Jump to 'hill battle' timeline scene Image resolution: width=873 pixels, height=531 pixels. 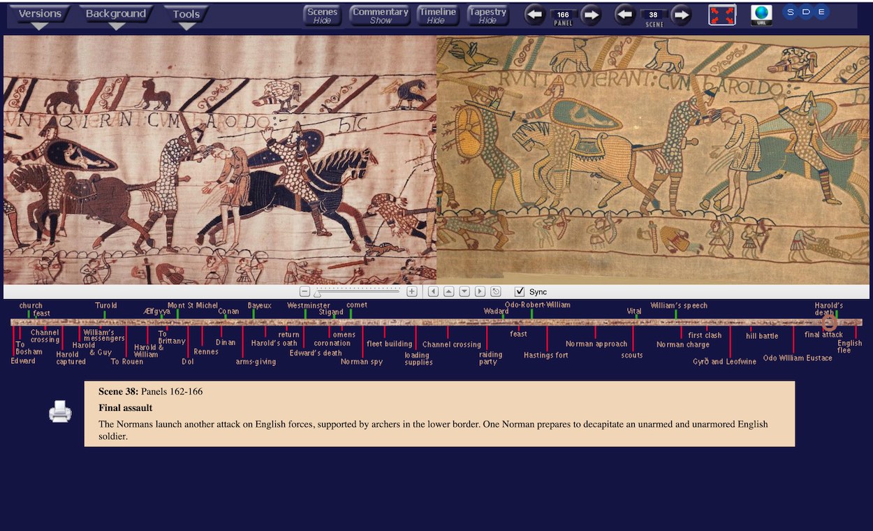pyautogui.click(x=762, y=336)
